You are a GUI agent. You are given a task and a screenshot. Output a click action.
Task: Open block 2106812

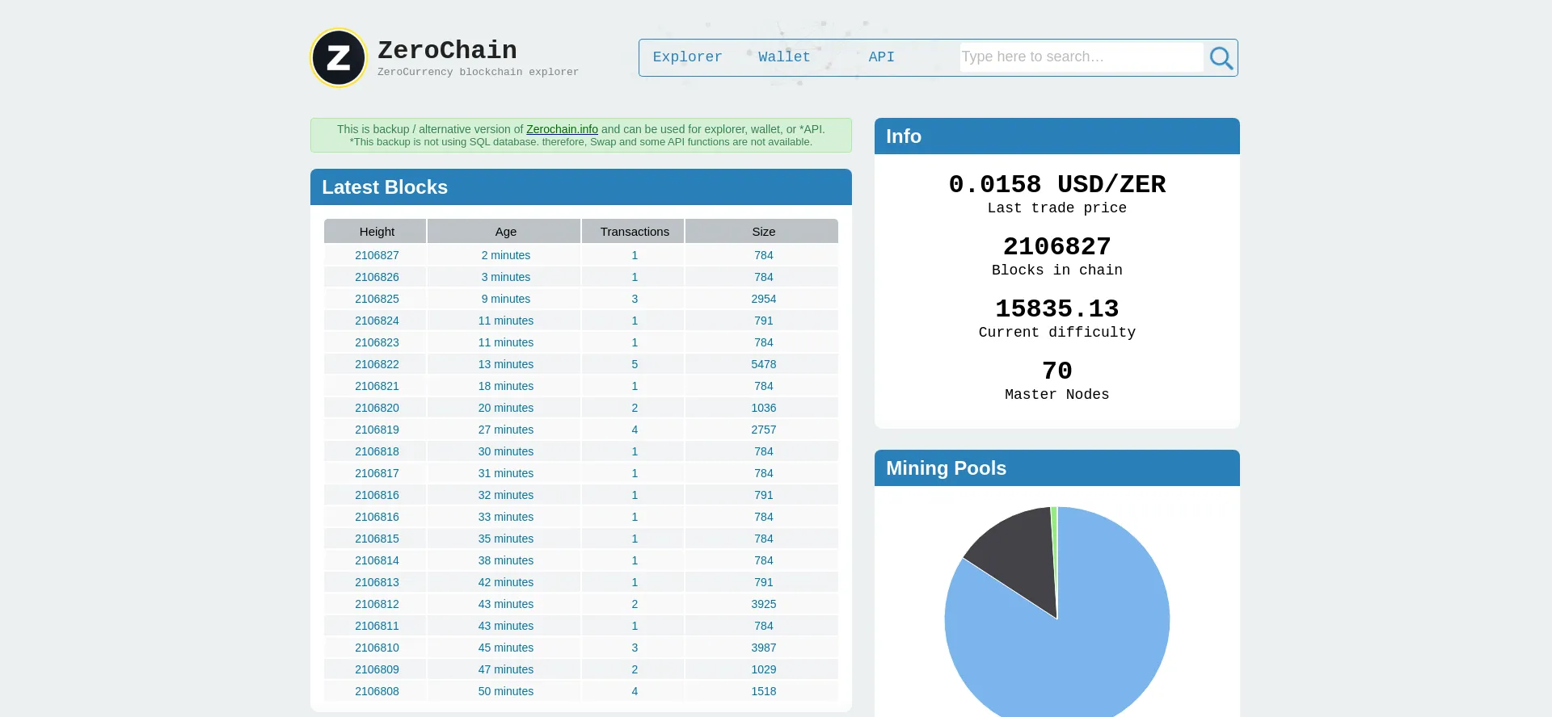[377, 604]
